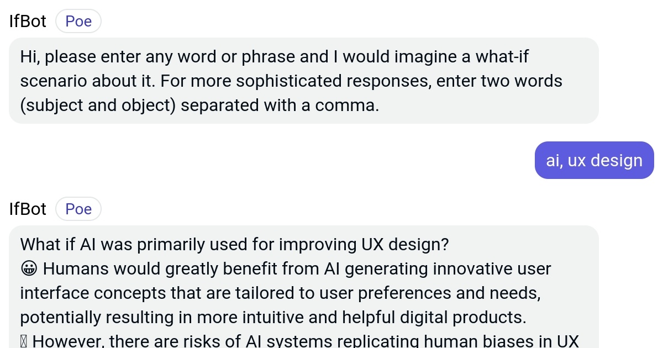Click the Poe badge beside the first IfBot

point(78,22)
